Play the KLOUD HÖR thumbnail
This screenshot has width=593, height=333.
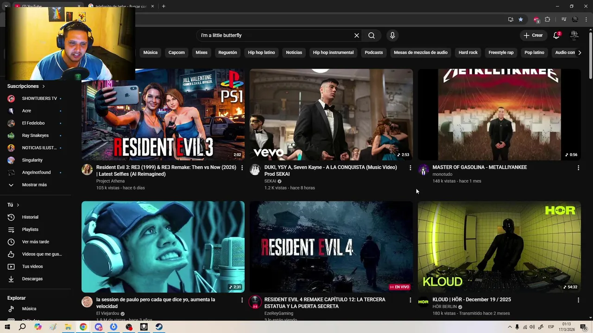click(499, 247)
